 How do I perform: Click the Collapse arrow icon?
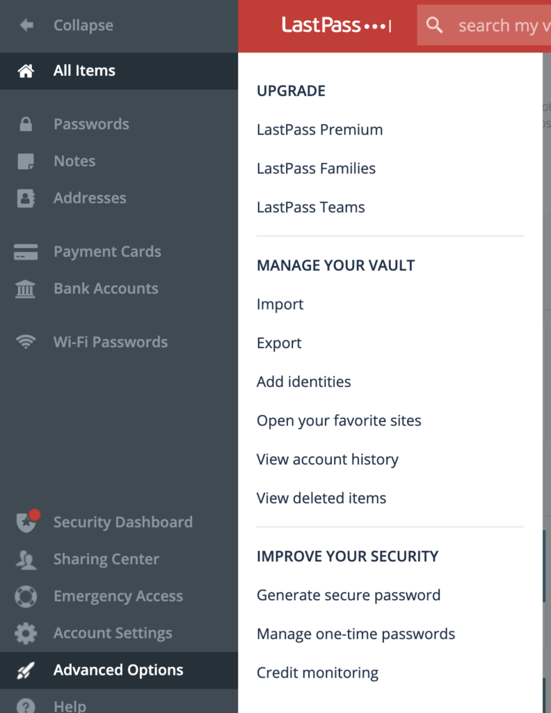26,26
